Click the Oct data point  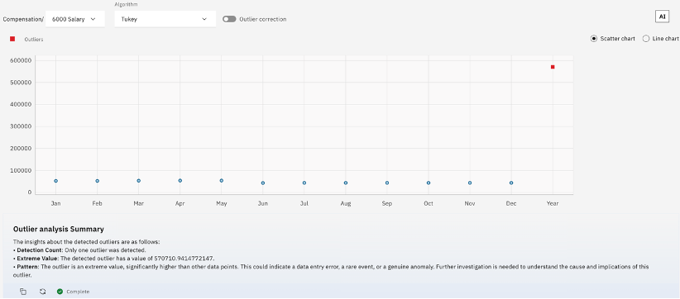(x=429, y=183)
